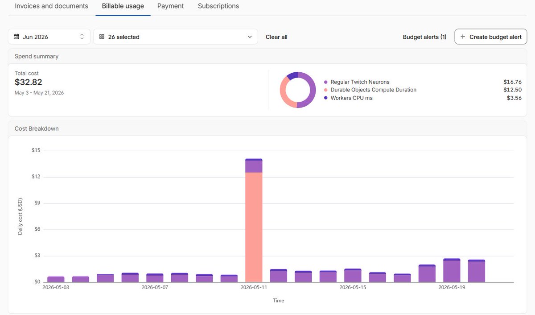Open the Invoices and documents tab

51,6
